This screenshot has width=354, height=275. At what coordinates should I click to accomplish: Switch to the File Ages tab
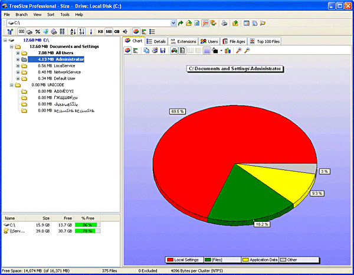[x=234, y=41]
